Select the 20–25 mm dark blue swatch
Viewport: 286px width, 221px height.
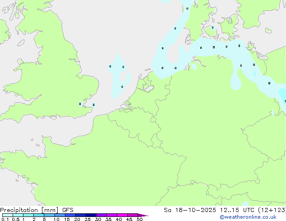click(x=81, y=215)
